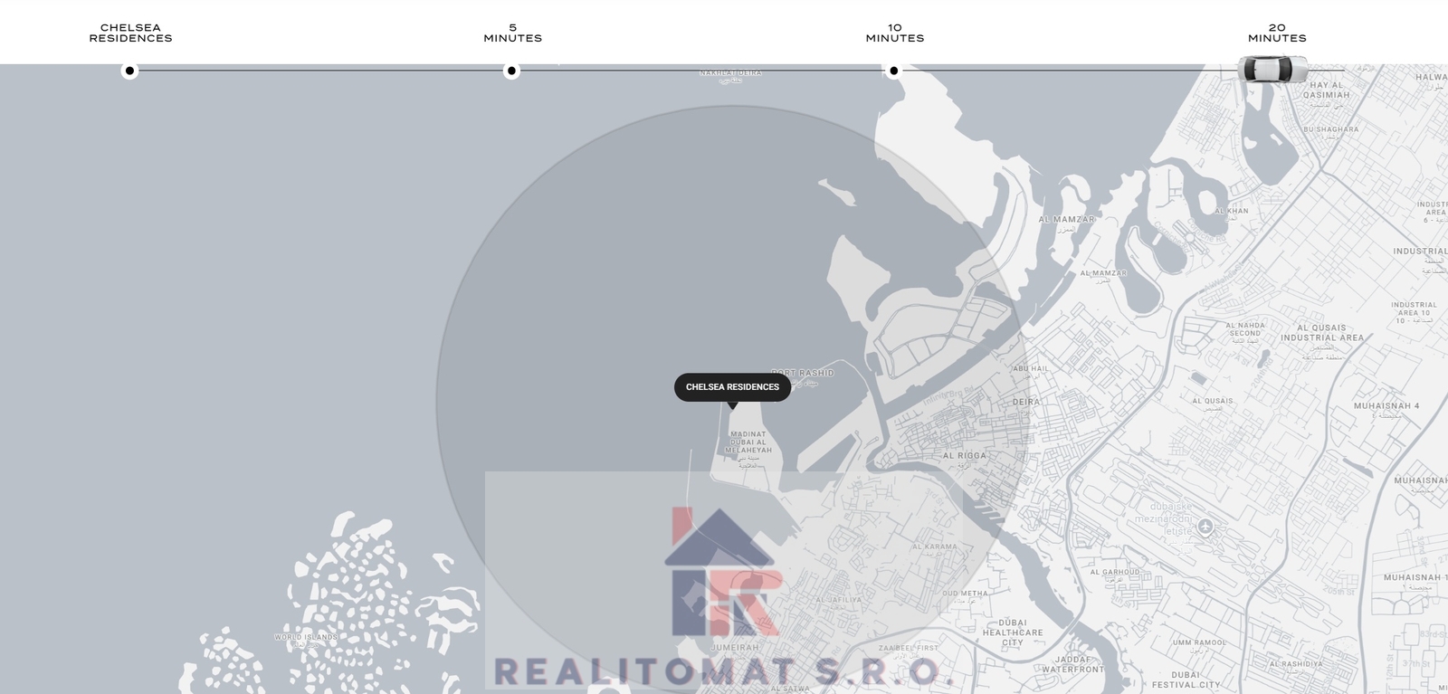Click the Dubai Festival City label
The width and height of the screenshot is (1448, 694).
pyautogui.click(x=1186, y=680)
